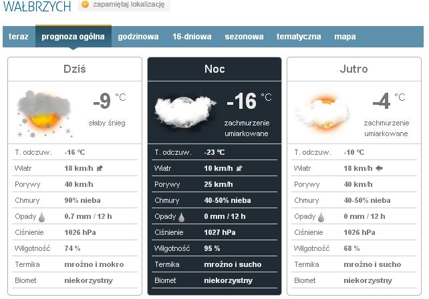Select the 'prognoza ogólna' tab

(74, 37)
